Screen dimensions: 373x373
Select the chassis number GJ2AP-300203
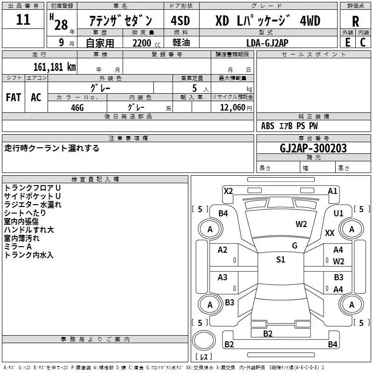tap(313, 148)
